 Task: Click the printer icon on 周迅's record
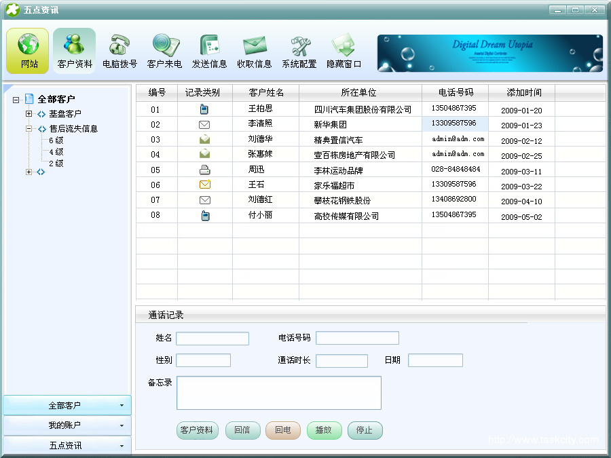click(204, 169)
